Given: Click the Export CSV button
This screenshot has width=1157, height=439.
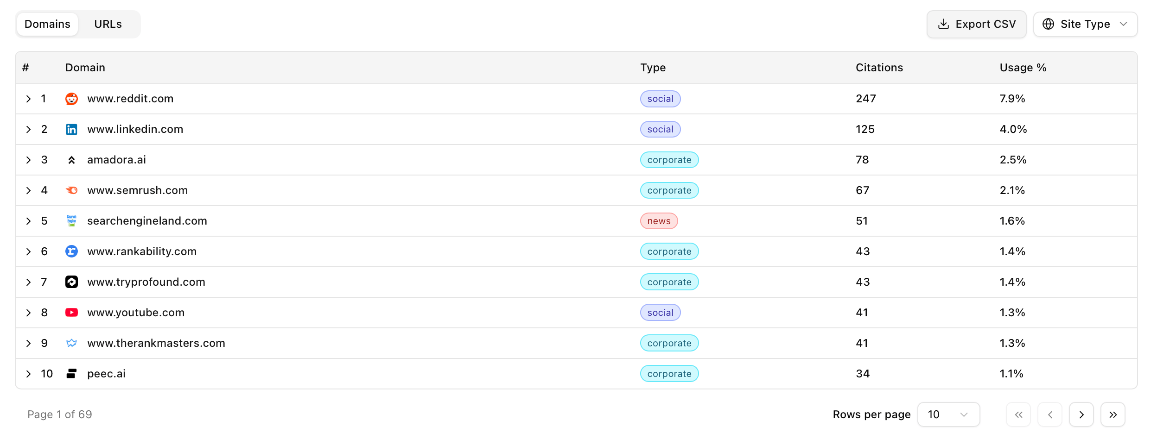Looking at the screenshot, I should pos(976,24).
